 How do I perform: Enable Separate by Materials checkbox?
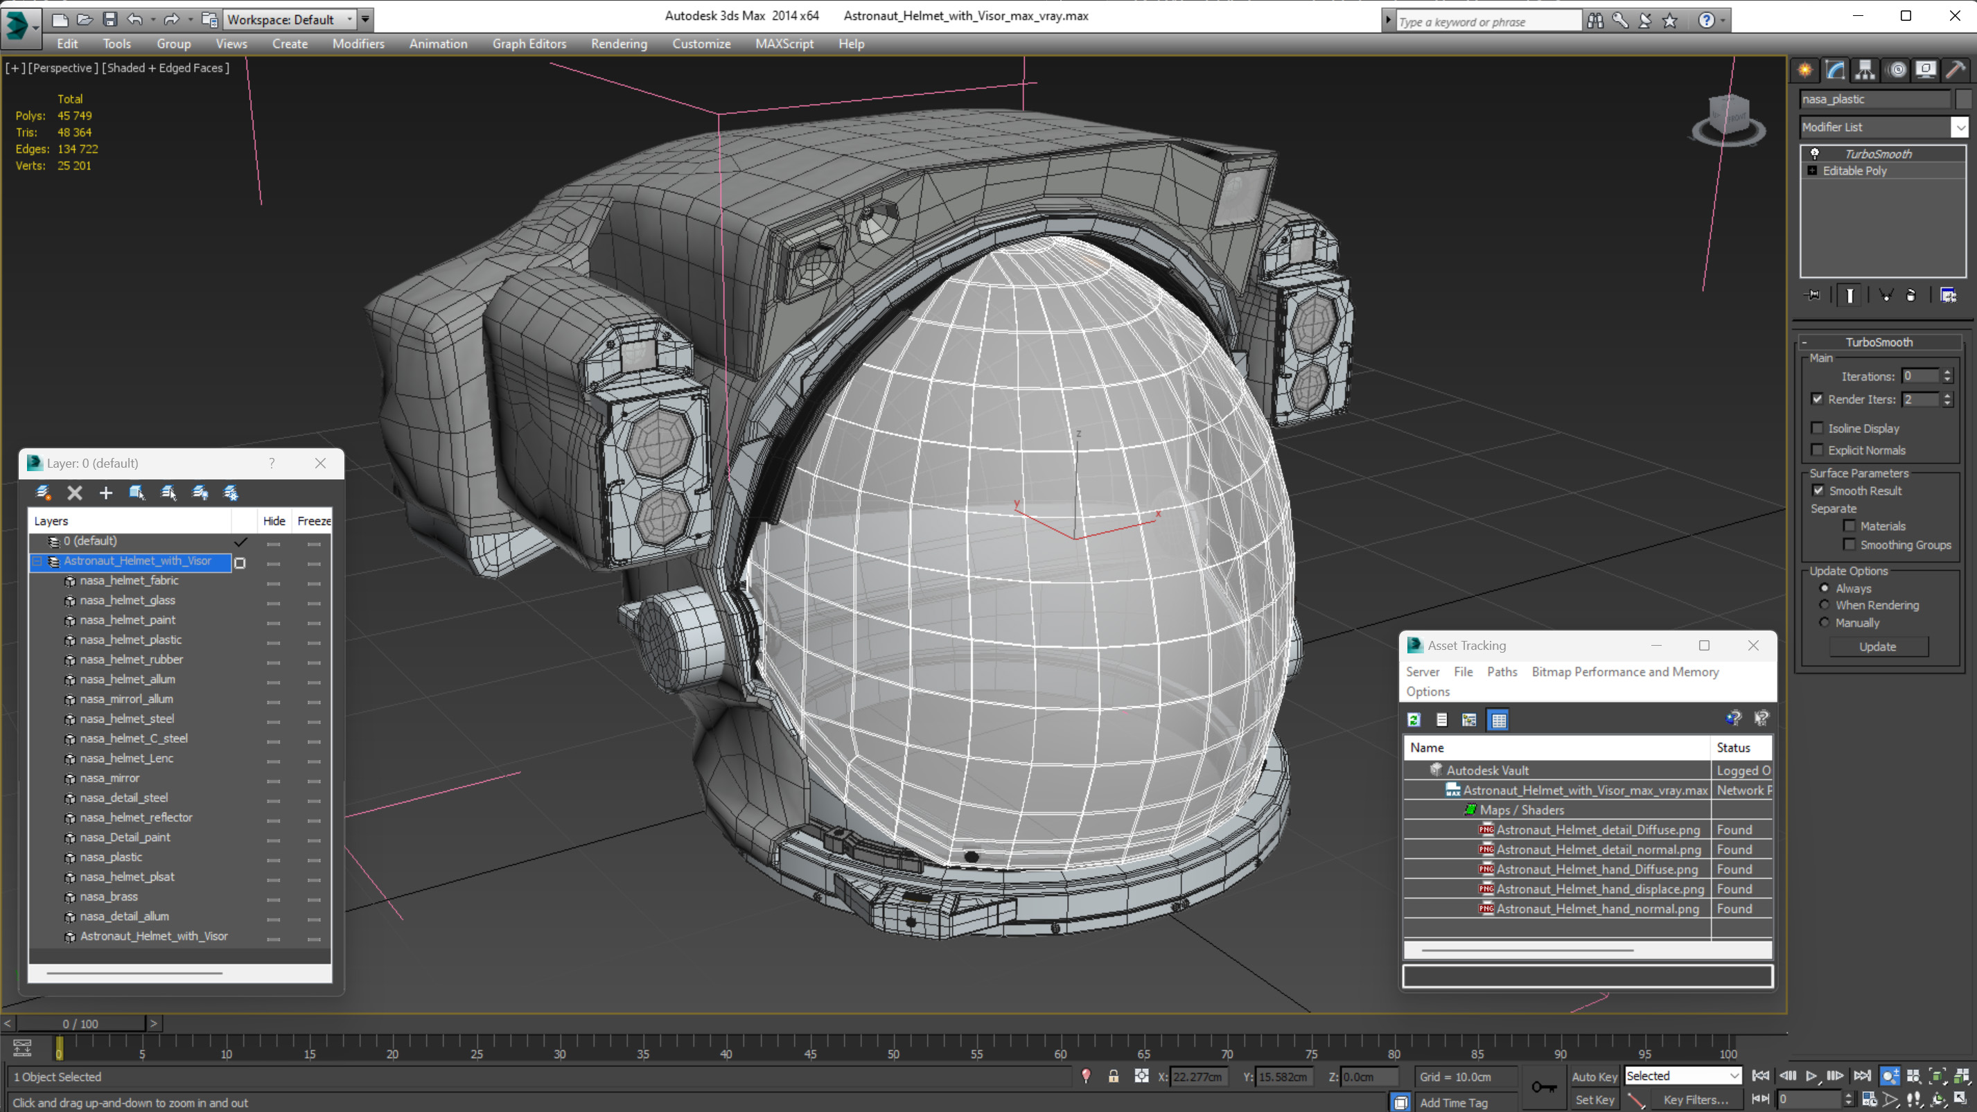tap(1849, 526)
